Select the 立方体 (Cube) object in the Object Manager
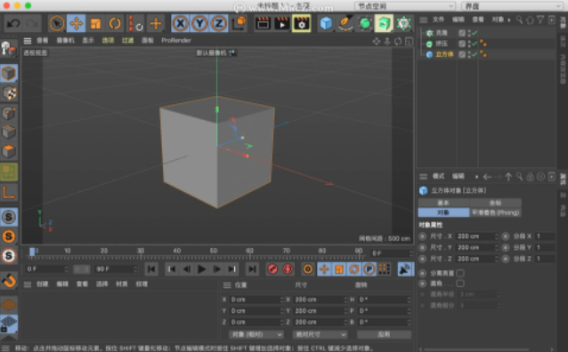Image resolution: width=568 pixels, height=352 pixels. point(444,54)
